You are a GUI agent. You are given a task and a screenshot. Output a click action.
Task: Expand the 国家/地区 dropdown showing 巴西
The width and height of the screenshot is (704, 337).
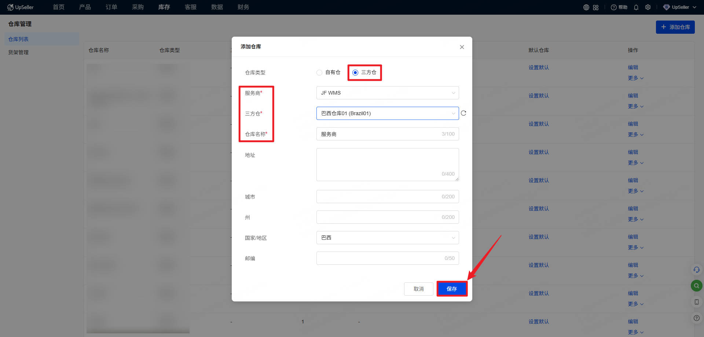(x=387, y=238)
